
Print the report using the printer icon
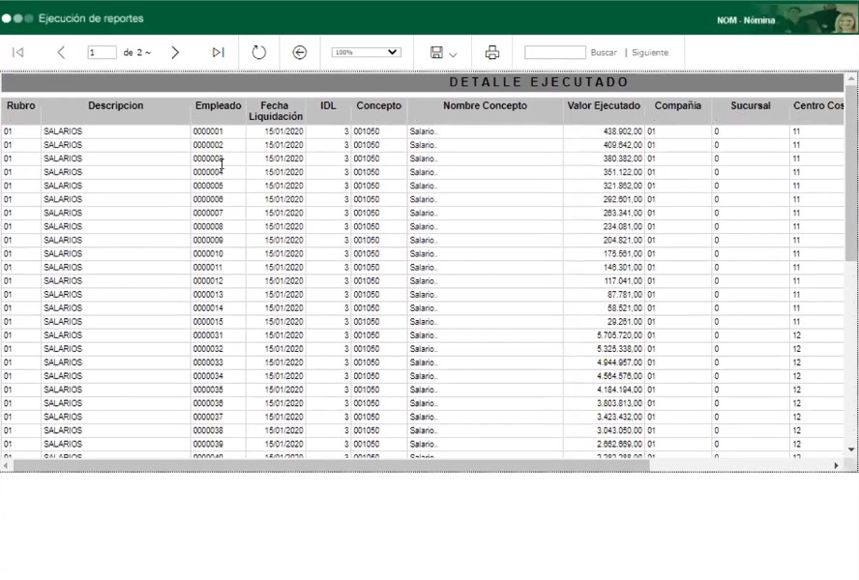point(492,52)
